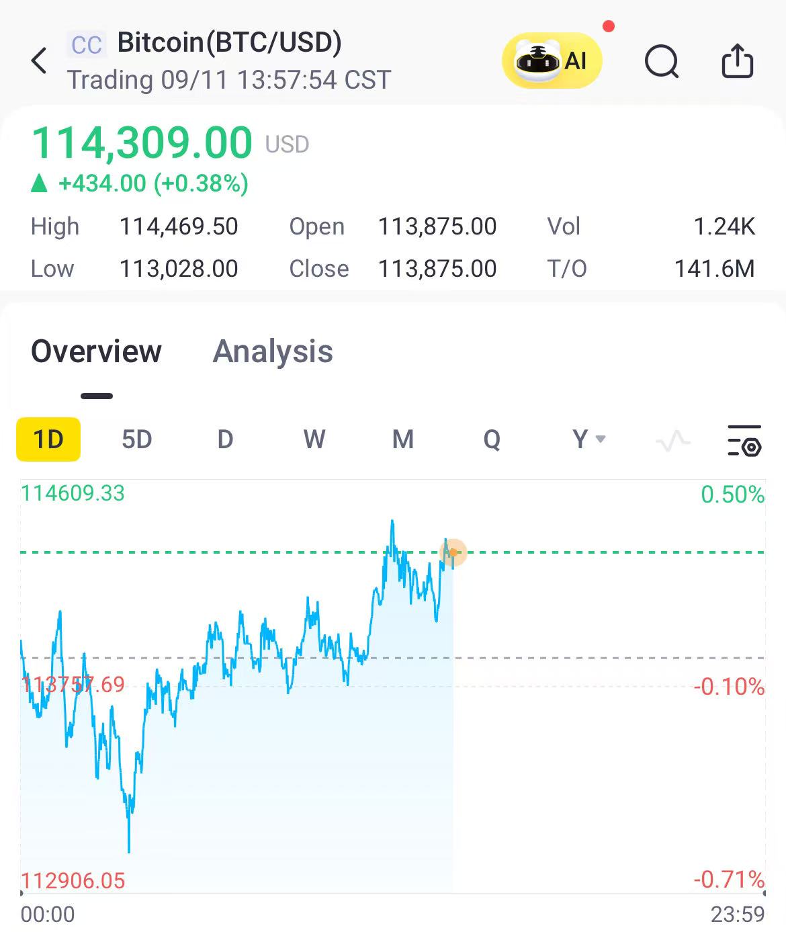This screenshot has width=786, height=932.
Task: Select the 1D chart period
Action: tap(48, 439)
